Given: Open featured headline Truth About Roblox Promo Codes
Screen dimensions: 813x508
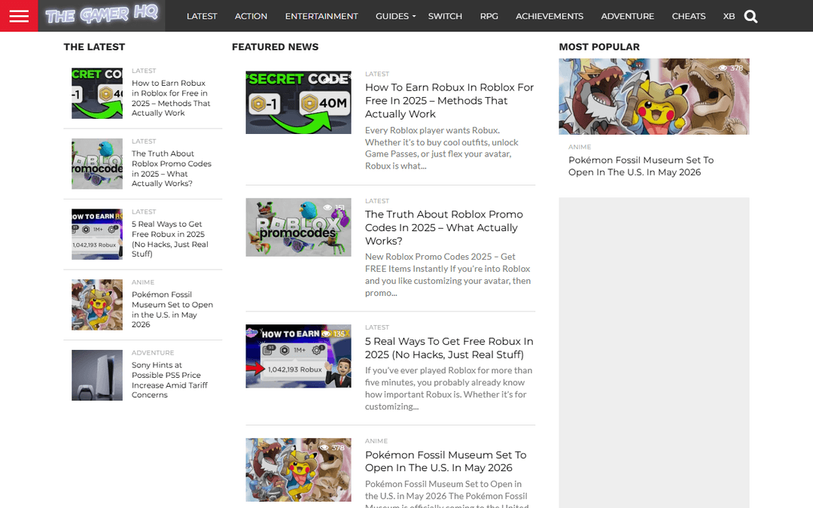Looking at the screenshot, I should (x=444, y=227).
